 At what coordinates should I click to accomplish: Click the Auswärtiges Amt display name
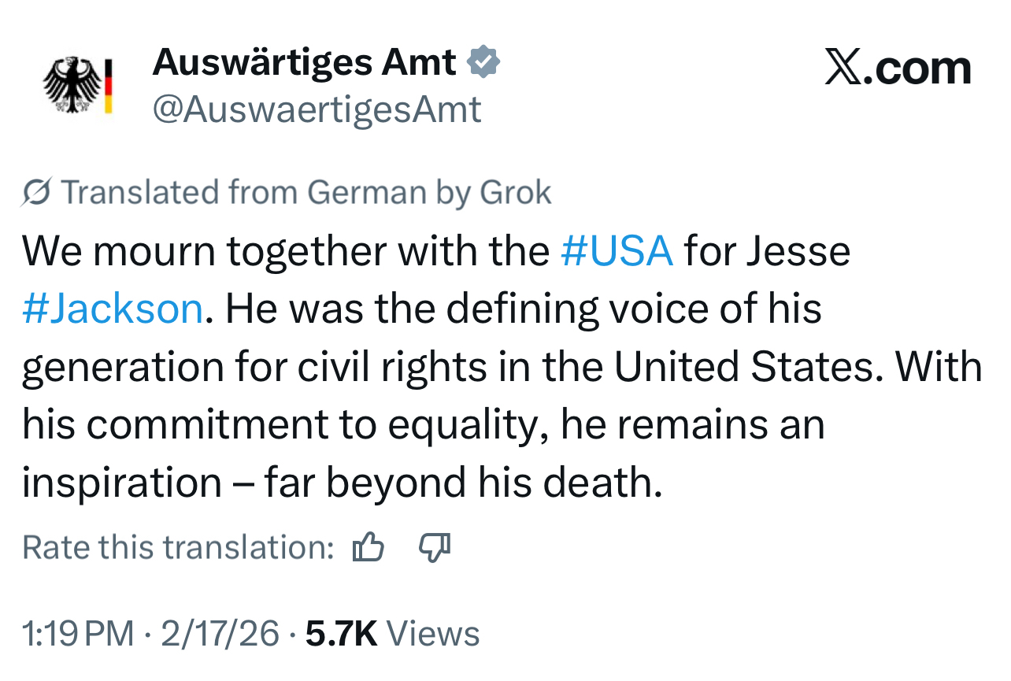click(x=304, y=62)
